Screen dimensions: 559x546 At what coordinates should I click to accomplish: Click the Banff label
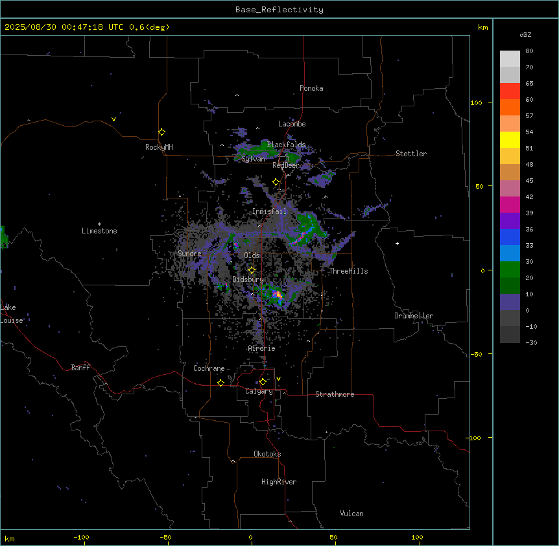click(80, 368)
